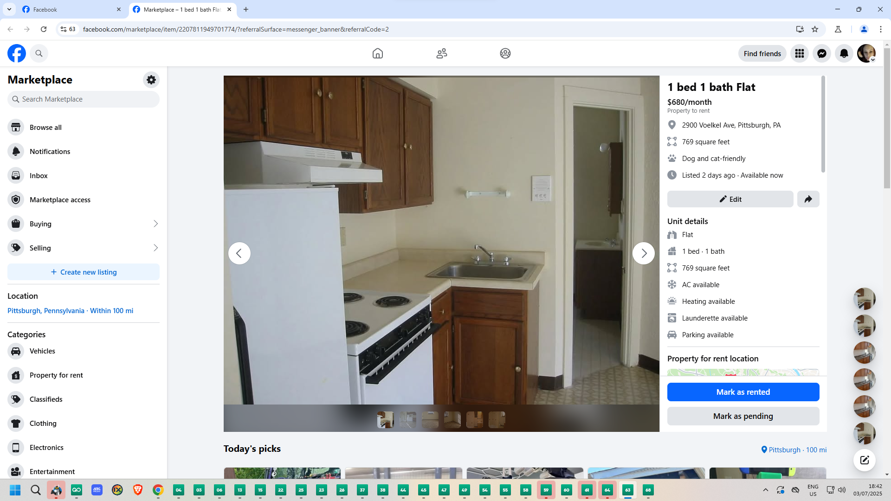Expand the Selling section chevron

[155, 248]
